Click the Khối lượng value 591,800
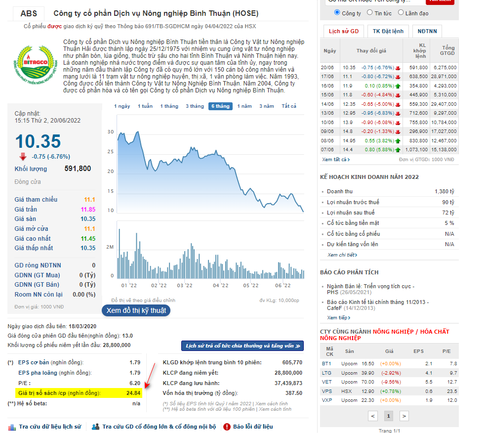 point(78,169)
